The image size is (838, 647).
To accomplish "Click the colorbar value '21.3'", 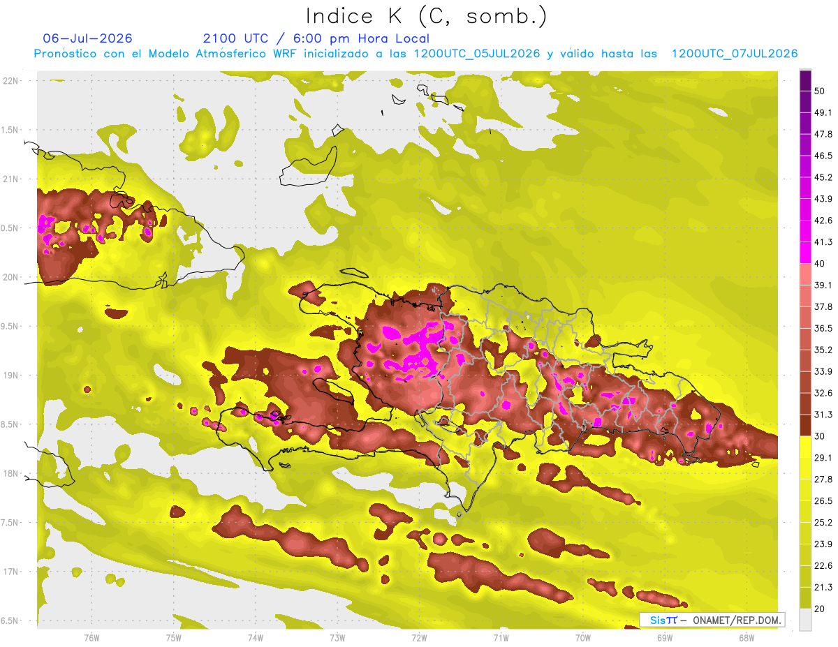I will tap(823, 588).
